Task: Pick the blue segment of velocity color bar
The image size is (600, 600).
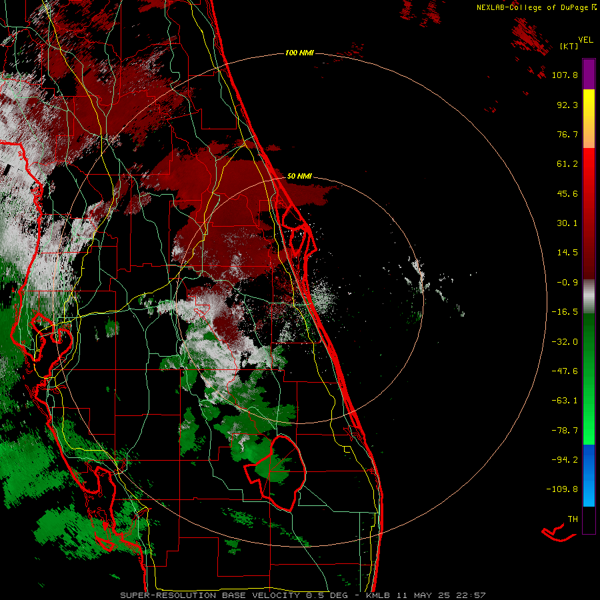Action: coord(589,475)
